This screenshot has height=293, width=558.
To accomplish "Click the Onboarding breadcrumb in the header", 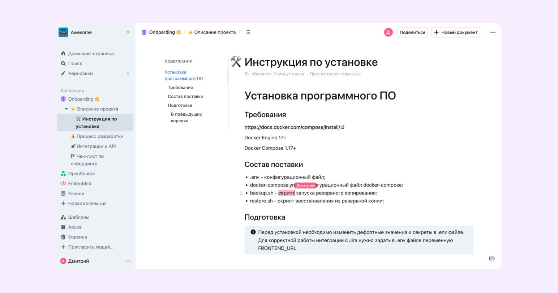I will [165, 32].
